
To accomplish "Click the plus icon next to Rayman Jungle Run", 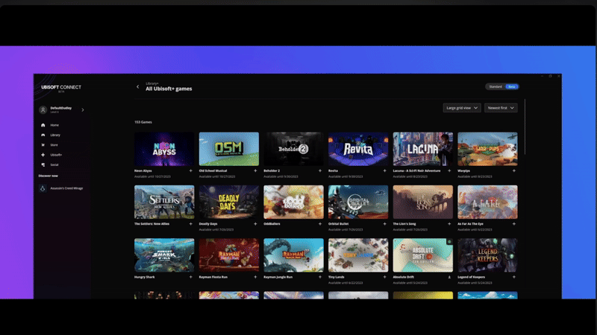I will (320, 277).
